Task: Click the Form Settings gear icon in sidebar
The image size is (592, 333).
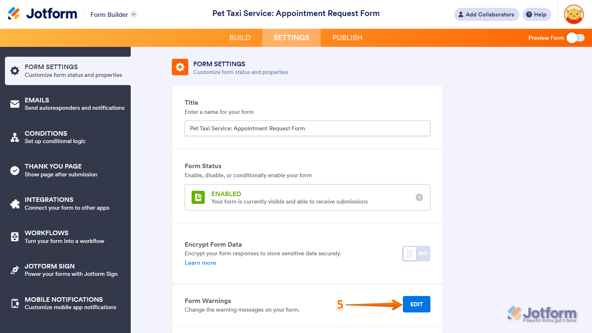Action: [15, 71]
